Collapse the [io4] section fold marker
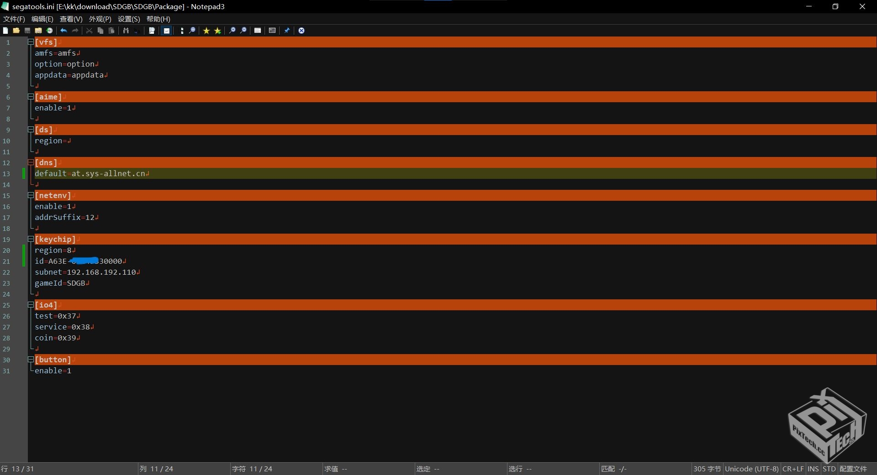 (x=31, y=305)
